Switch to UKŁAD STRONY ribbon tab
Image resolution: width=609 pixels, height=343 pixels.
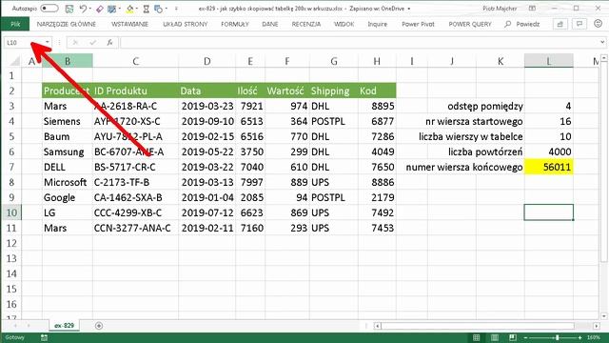tap(186, 24)
